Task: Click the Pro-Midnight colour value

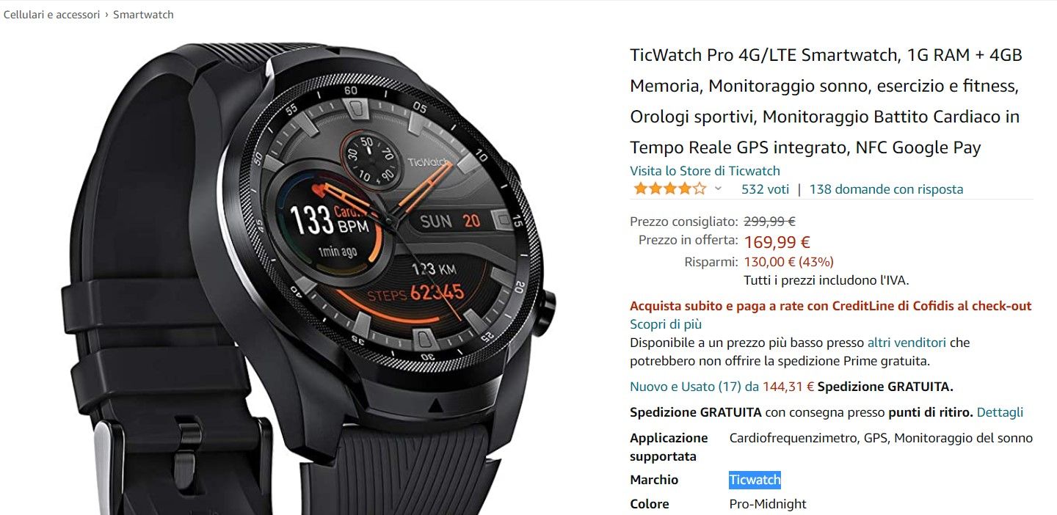Action: click(x=768, y=504)
